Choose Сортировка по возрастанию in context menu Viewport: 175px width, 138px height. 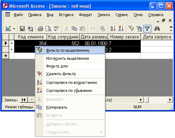70,82
